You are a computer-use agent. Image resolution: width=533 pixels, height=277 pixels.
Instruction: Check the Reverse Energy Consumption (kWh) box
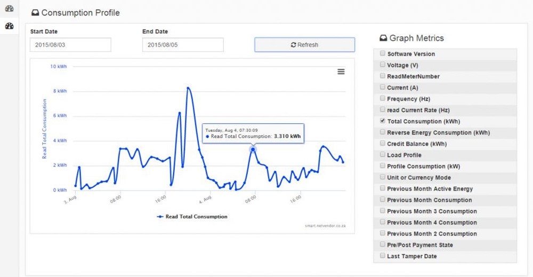pos(383,132)
